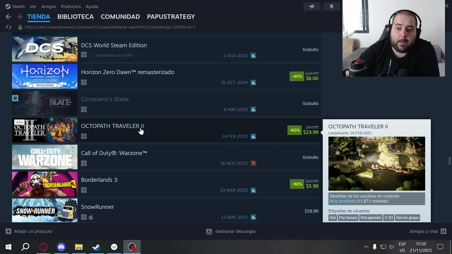452x254 pixels.
Task: Click the Borderlands 3 -90% discount badge
Action: [x=297, y=184]
